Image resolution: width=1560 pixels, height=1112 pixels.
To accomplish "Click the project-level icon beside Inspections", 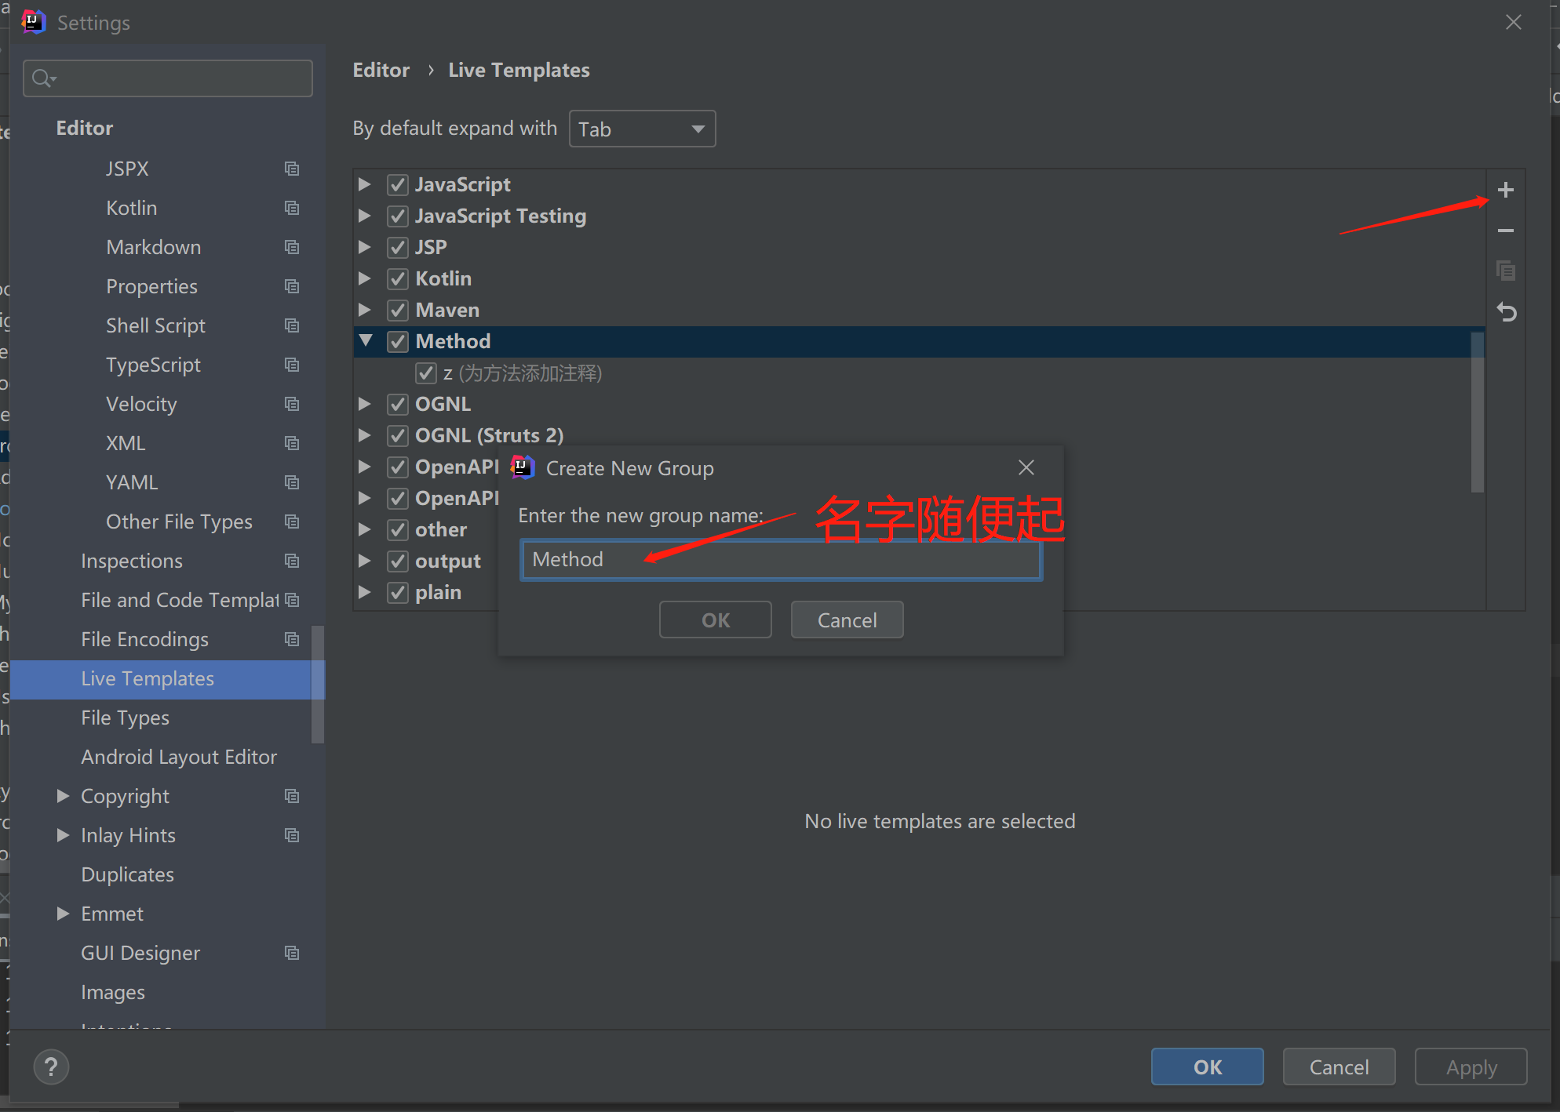I will tap(292, 561).
